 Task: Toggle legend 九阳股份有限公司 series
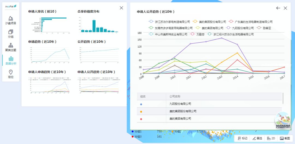[x=240, y=28]
